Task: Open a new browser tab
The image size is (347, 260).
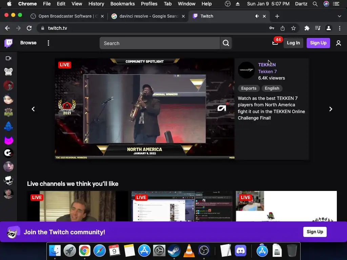Action: coord(277,16)
